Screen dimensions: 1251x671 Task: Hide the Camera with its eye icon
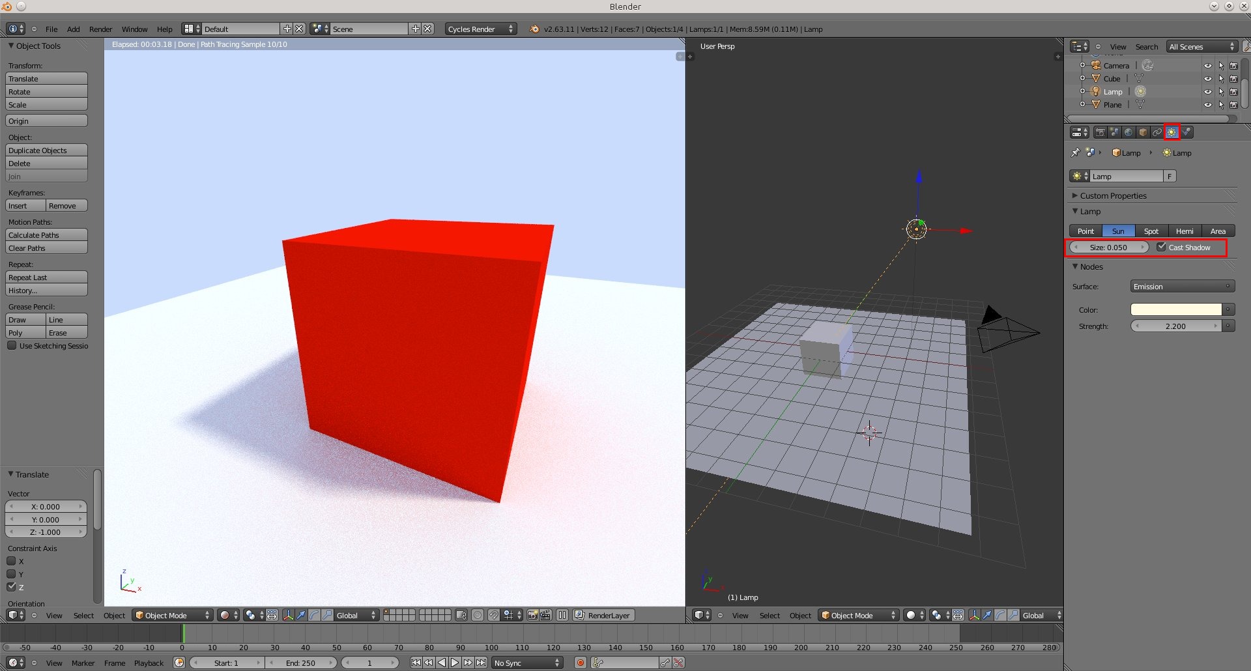(1207, 65)
